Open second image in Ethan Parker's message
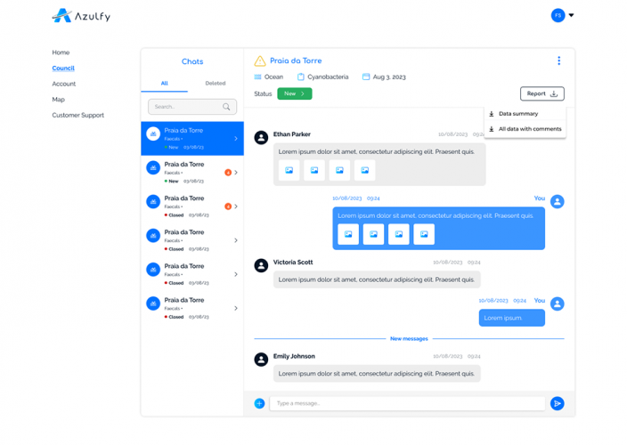Screen dimensions: 627x445 click(314, 171)
